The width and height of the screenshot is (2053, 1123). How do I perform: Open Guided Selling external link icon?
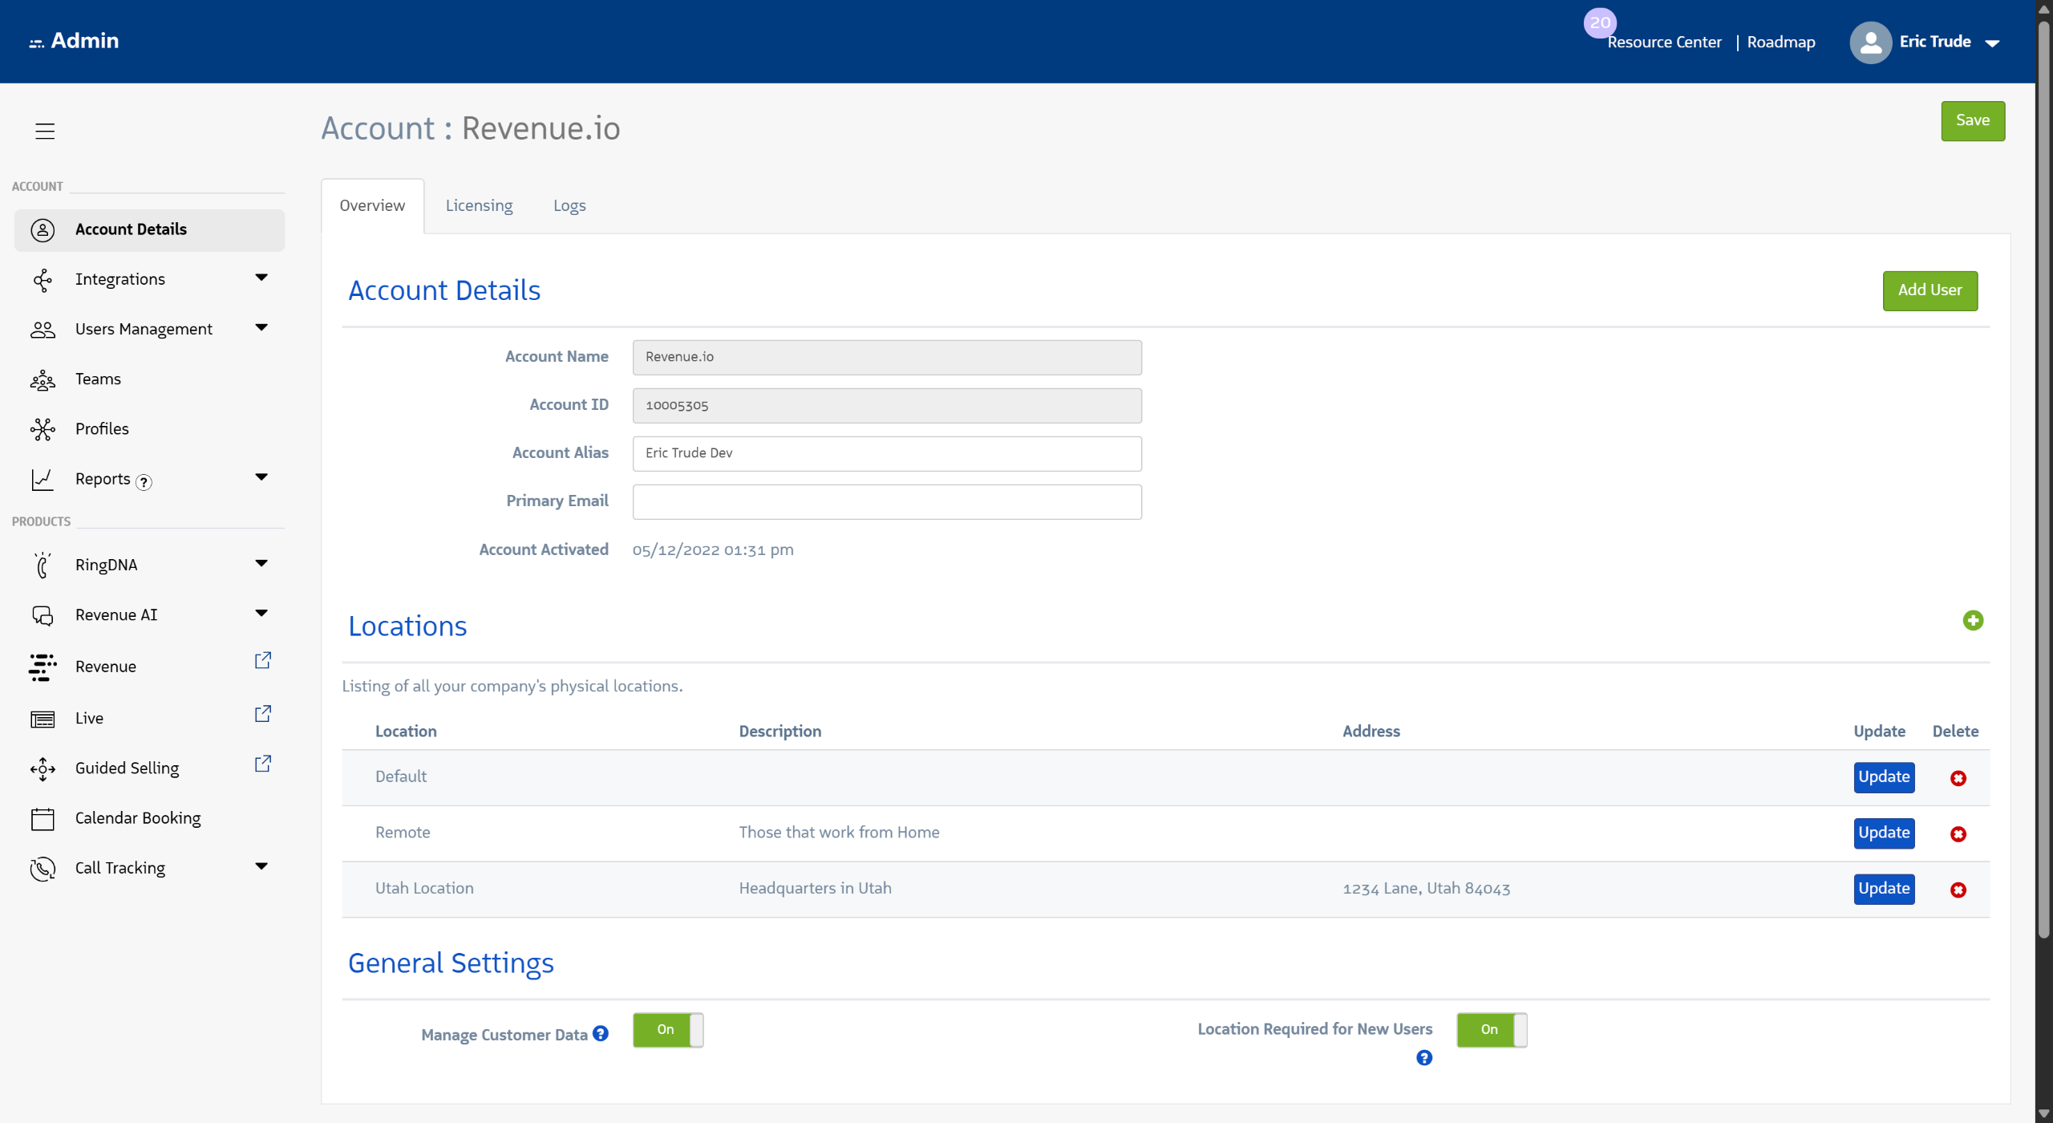tap(262, 764)
